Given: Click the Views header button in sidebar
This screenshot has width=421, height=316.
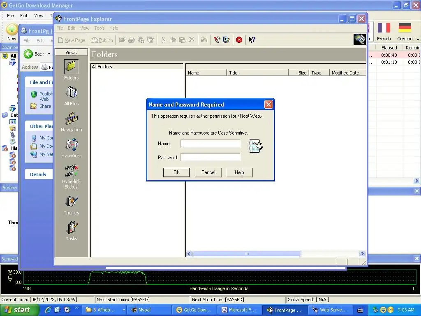Looking at the screenshot, I should pyautogui.click(x=71, y=53).
